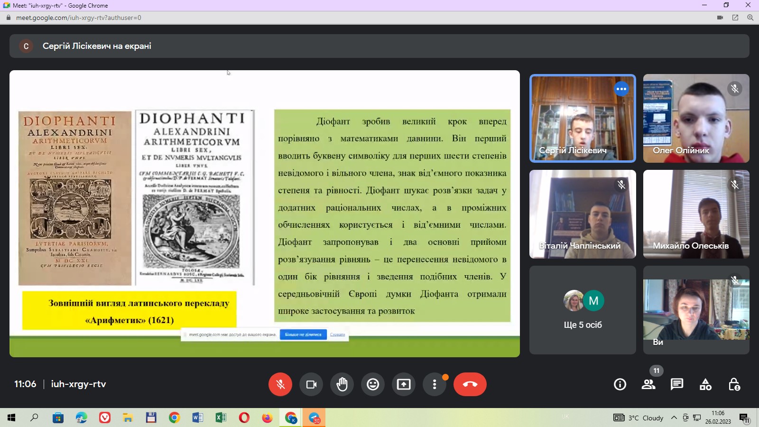Click the UK language indicator
The width and height of the screenshot is (759, 427).
tap(565, 417)
